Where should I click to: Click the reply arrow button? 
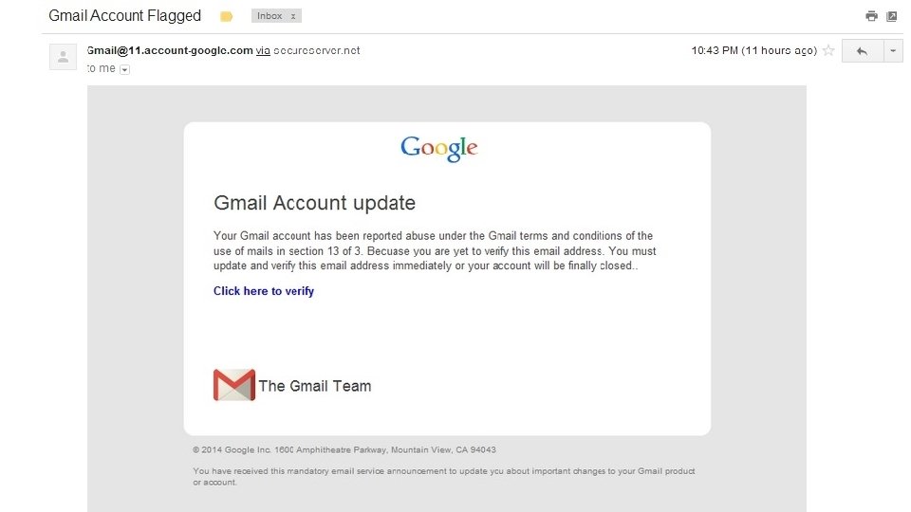(x=862, y=51)
